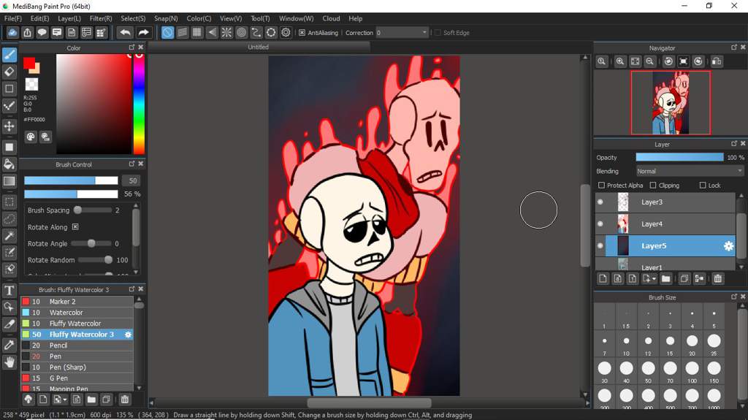Click the Navigator preview thumbnail
748x420 pixels.
pos(671,102)
